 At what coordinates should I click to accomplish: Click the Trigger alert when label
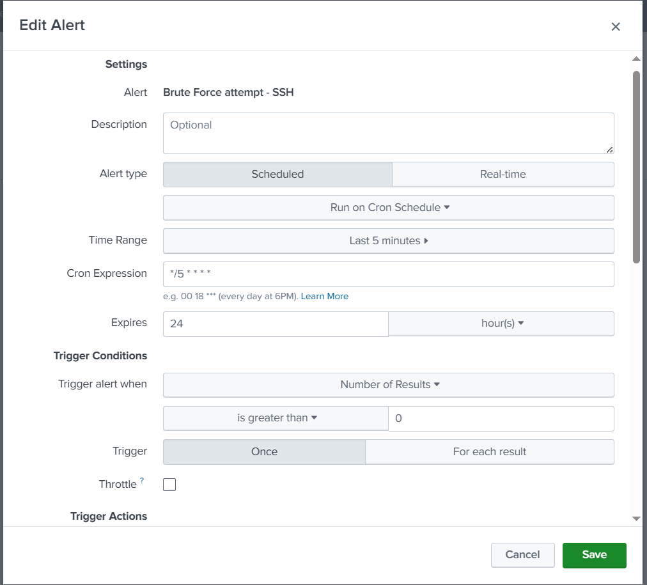[x=103, y=384]
